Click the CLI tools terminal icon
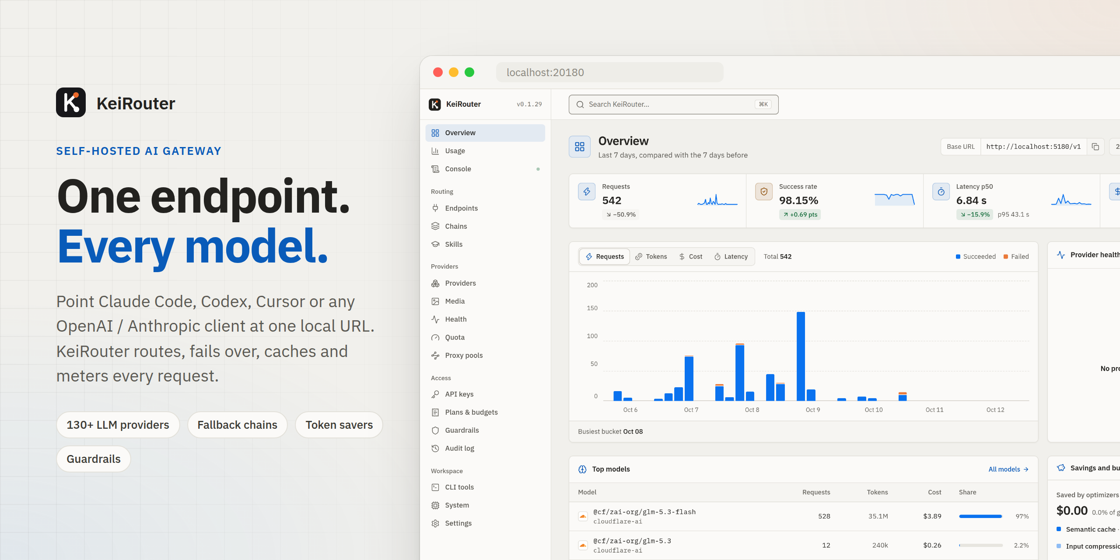 (435, 487)
